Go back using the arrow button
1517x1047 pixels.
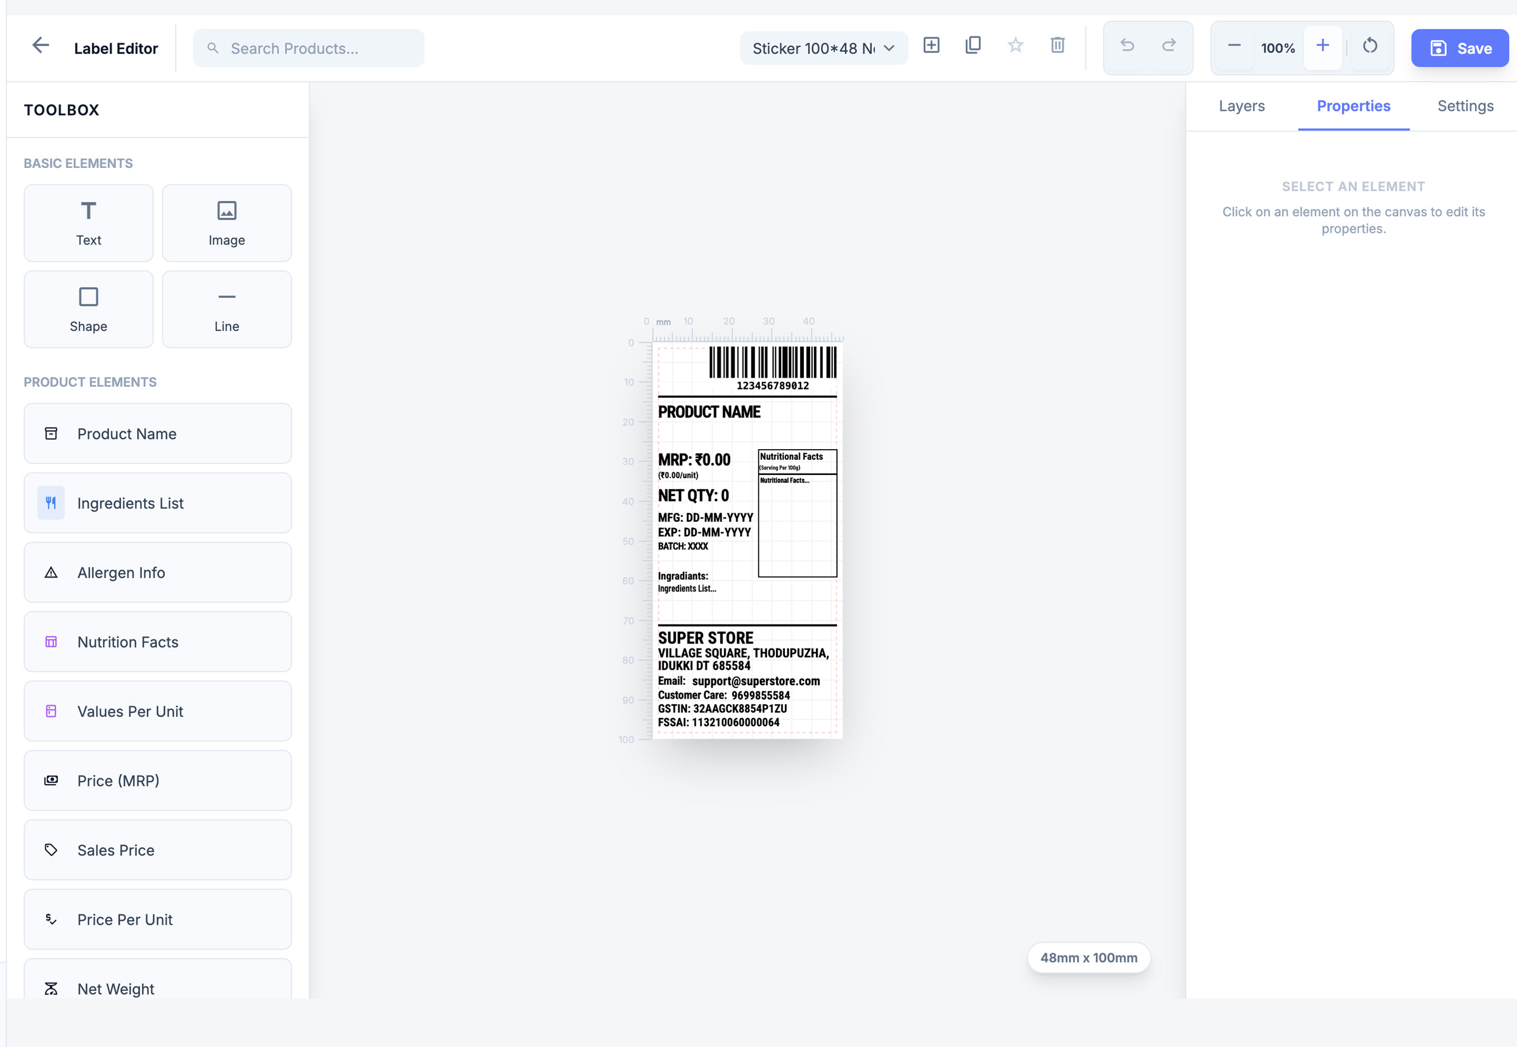pyautogui.click(x=41, y=45)
